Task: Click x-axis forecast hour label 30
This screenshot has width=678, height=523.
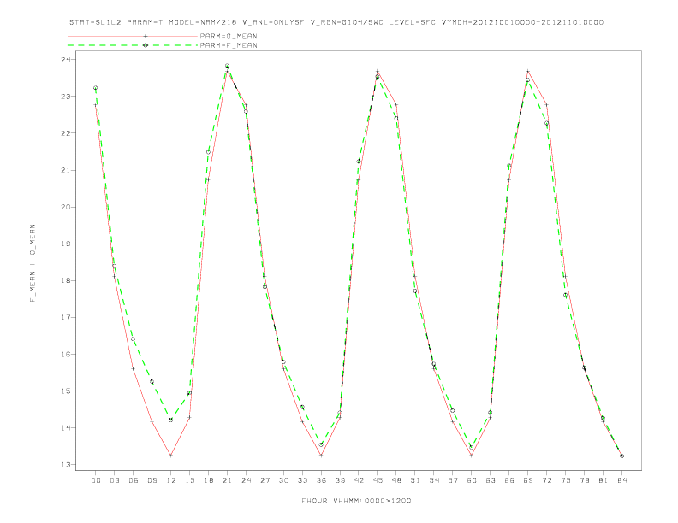Action: pyautogui.click(x=283, y=480)
